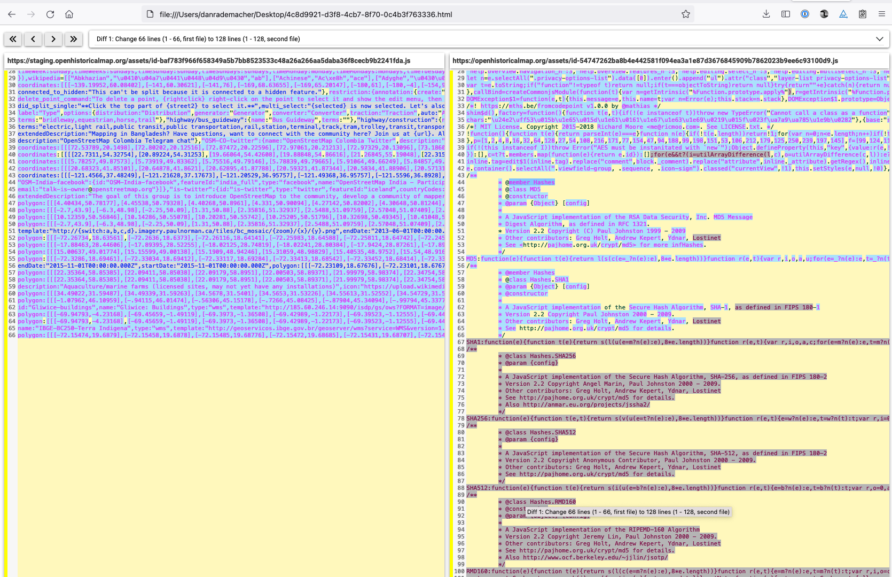
Task: Open the clipboard-style extension icon
Action: [862, 14]
